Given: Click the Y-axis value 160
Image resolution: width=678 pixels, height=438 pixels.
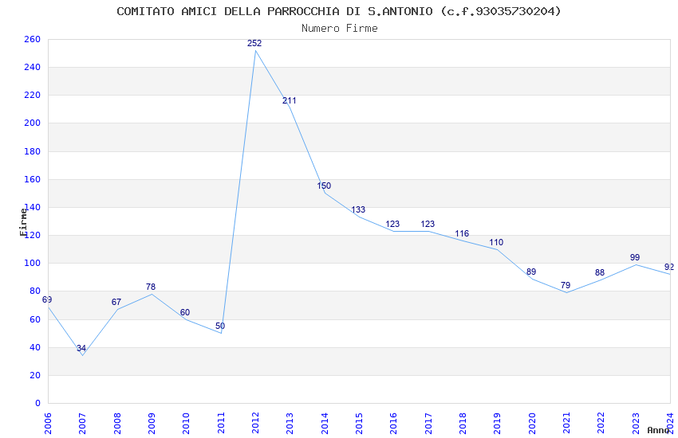Looking at the screenshot, I should click(32, 179).
